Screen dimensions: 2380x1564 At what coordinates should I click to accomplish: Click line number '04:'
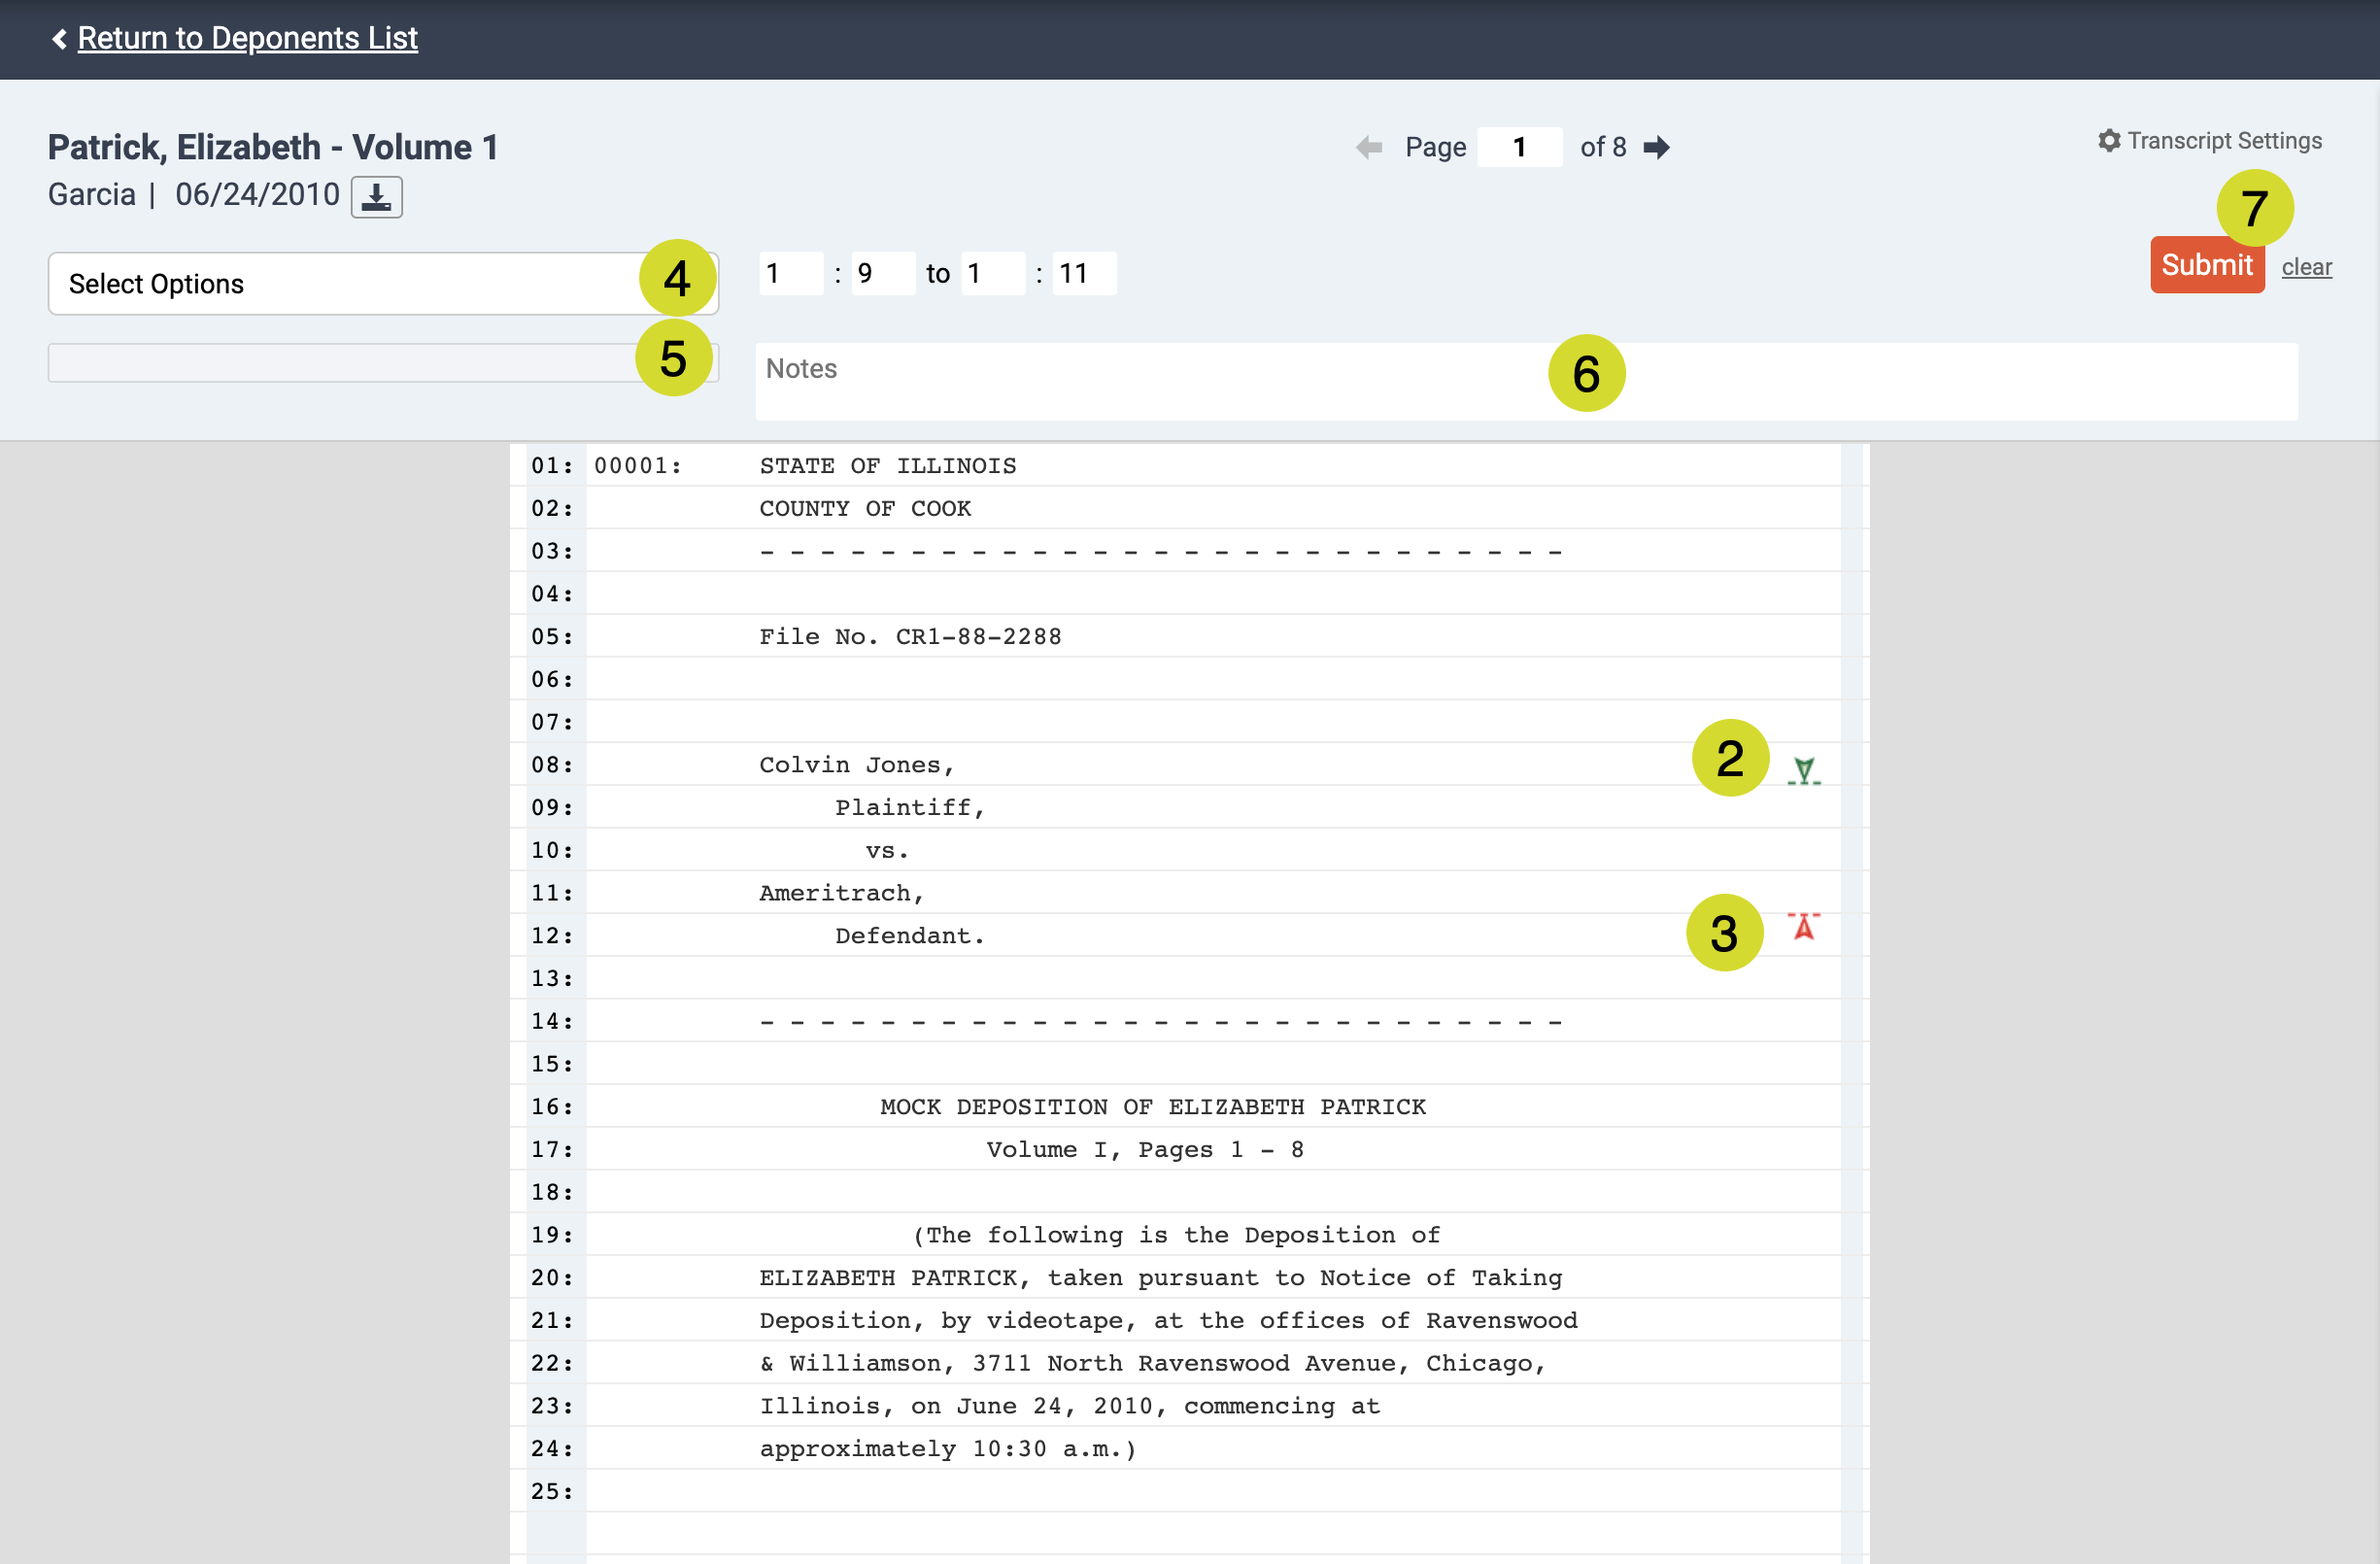tap(552, 594)
